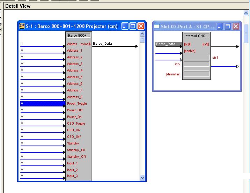Select the str2 input label

(177, 64)
